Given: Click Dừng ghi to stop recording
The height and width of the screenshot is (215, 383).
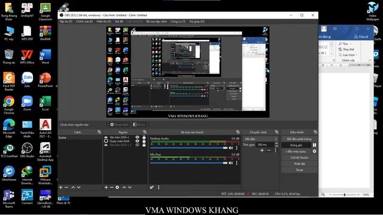Looking at the screenshot, I should pos(296,145).
